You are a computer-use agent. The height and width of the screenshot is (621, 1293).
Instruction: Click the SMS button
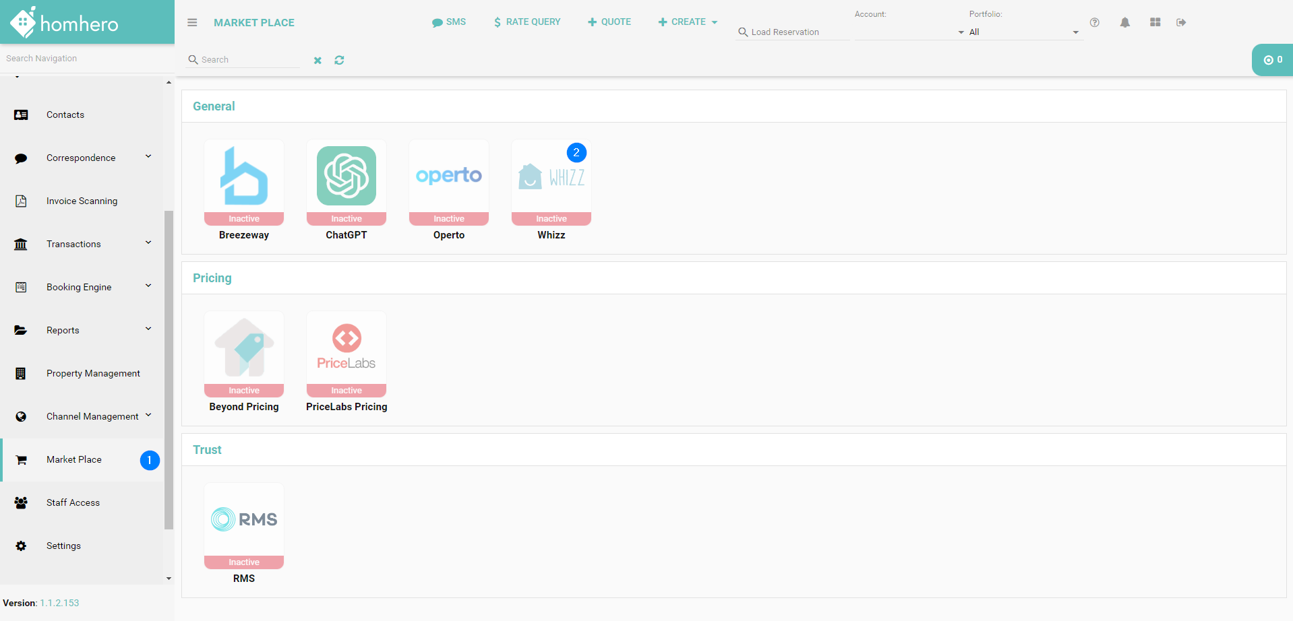point(449,22)
